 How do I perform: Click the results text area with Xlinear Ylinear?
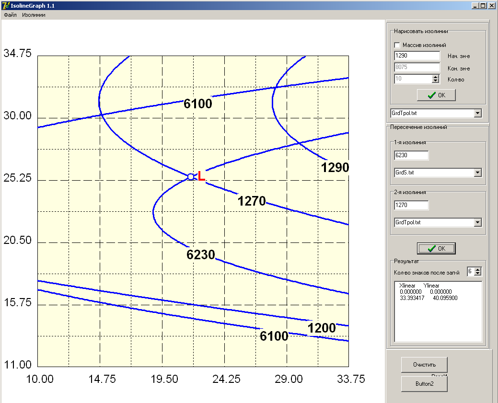coord(438,311)
